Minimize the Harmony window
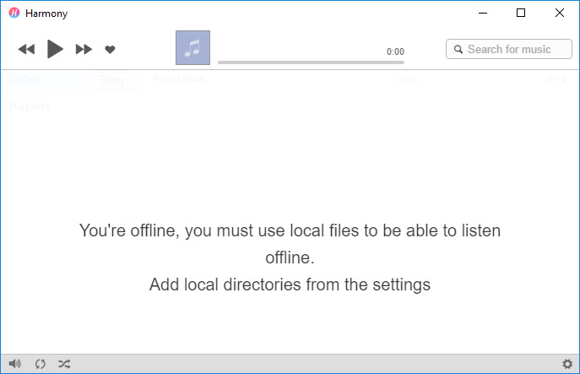 483,13
